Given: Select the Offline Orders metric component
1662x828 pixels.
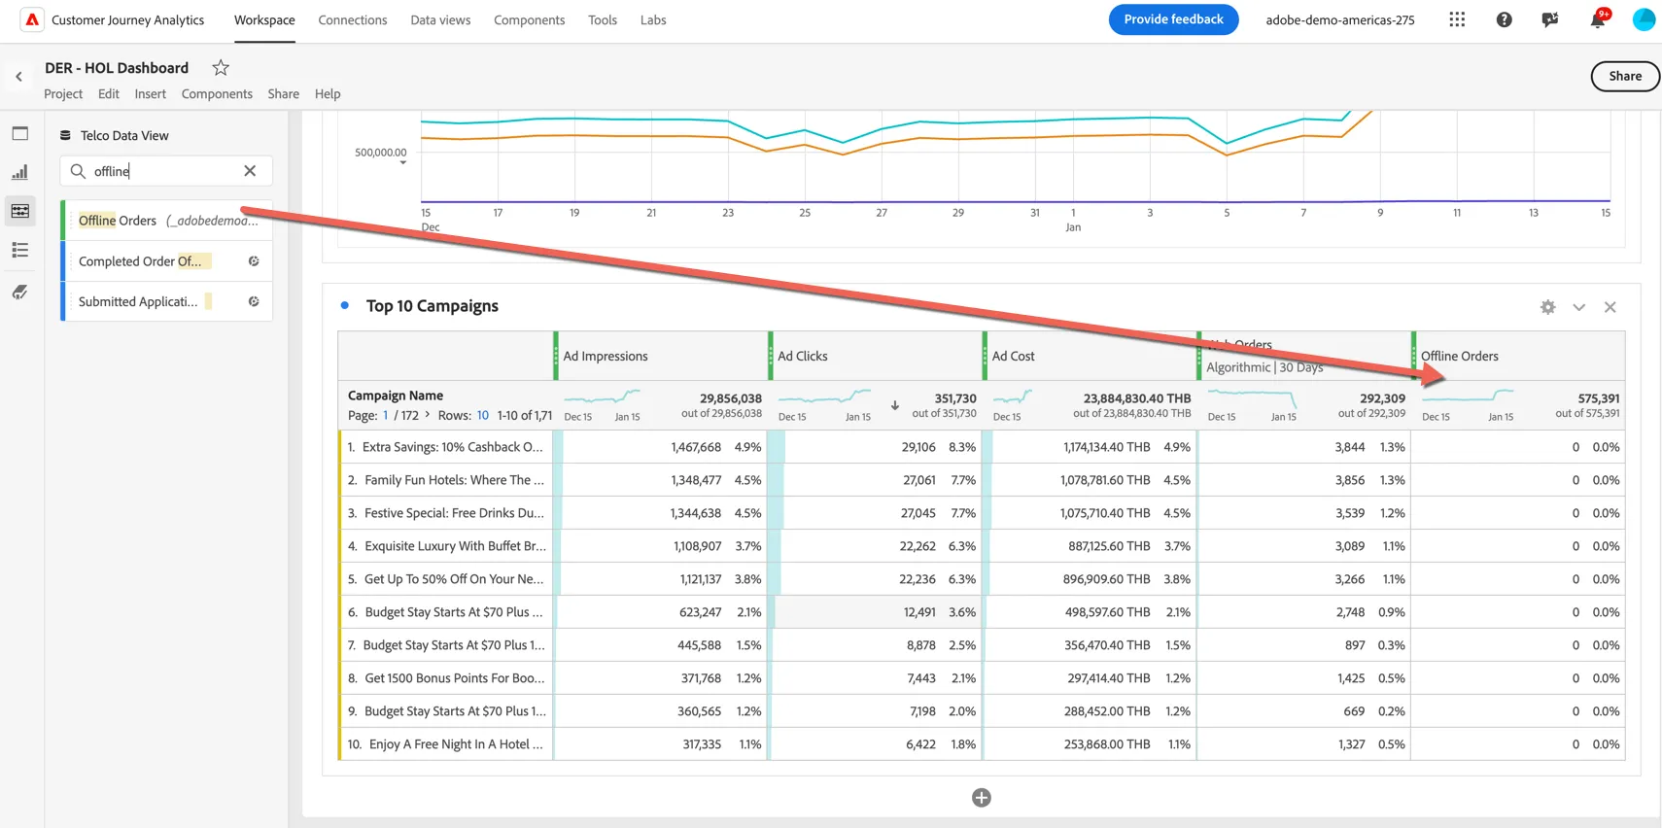Looking at the screenshot, I should pyautogui.click(x=167, y=221).
